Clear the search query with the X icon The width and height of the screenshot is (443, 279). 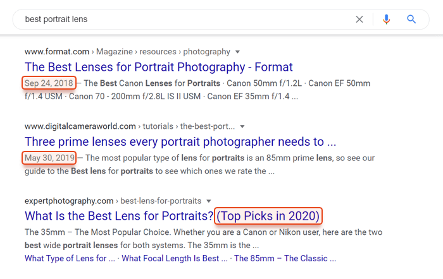[x=359, y=20]
